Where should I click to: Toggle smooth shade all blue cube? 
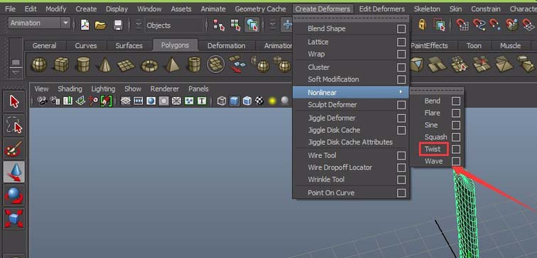pos(234,101)
